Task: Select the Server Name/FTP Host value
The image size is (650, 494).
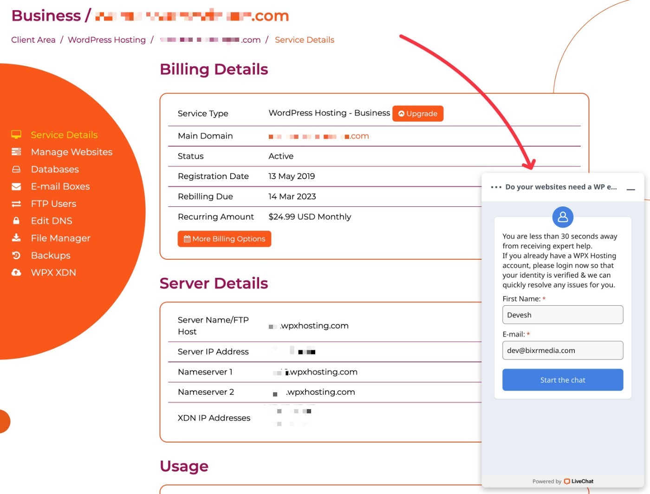Action: tap(309, 326)
